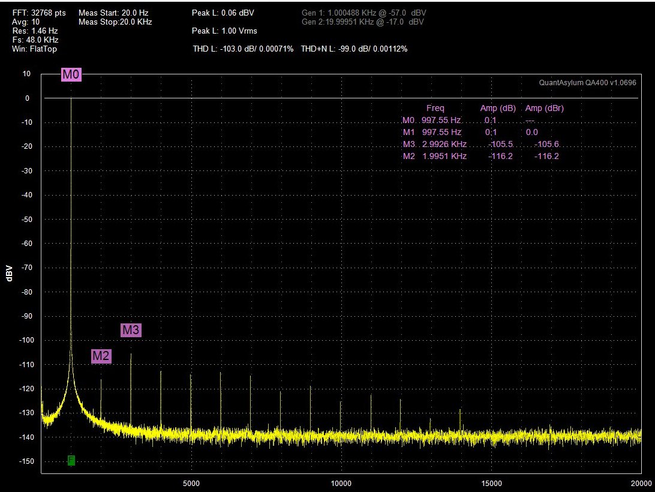Click the dBV axis label

click(x=9, y=273)
